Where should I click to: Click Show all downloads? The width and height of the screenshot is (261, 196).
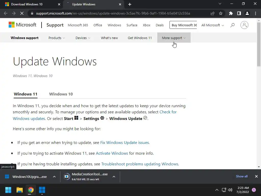(242, 176)
